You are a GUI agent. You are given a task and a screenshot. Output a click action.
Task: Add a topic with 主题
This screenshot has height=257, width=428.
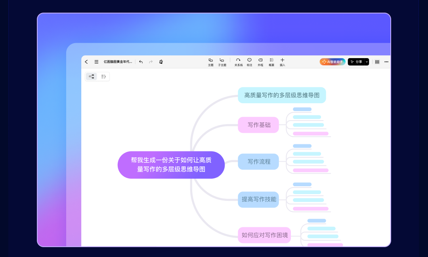point(211,62)
